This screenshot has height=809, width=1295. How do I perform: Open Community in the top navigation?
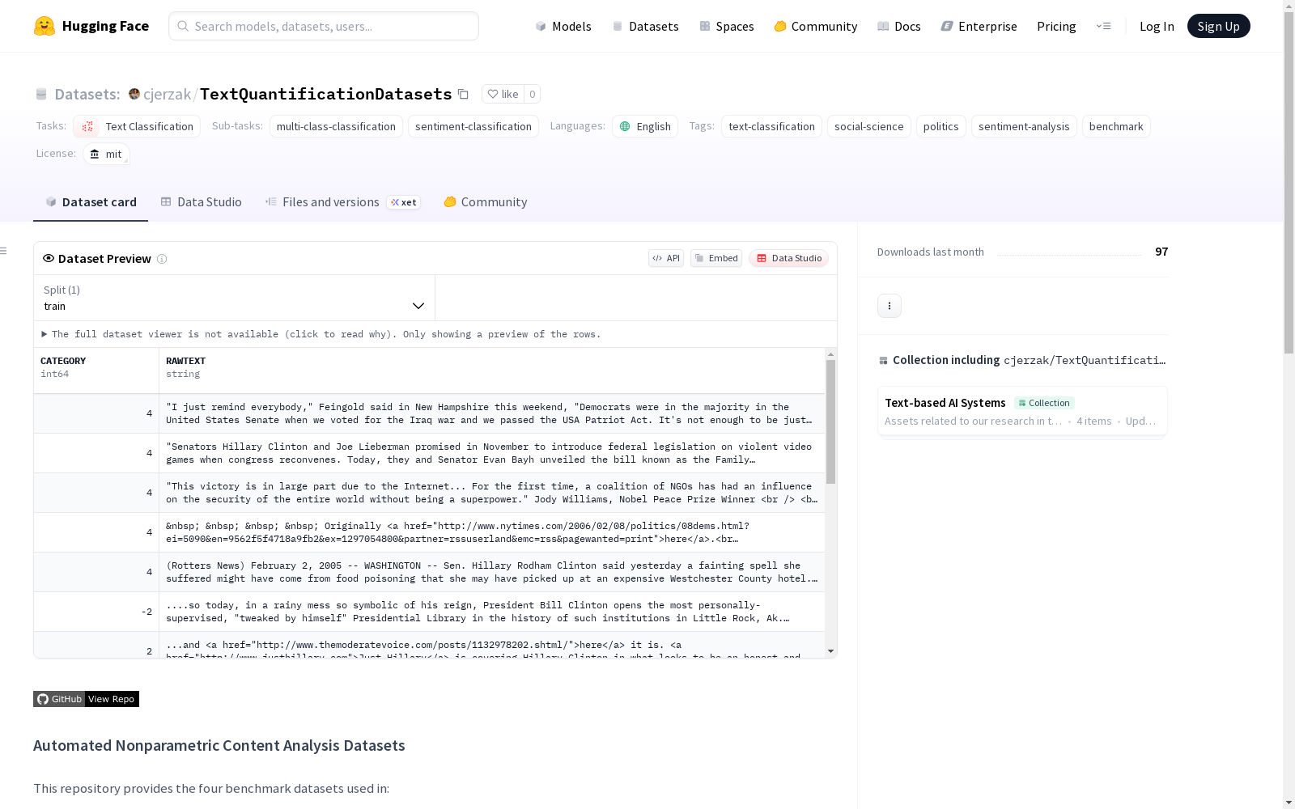816,26
